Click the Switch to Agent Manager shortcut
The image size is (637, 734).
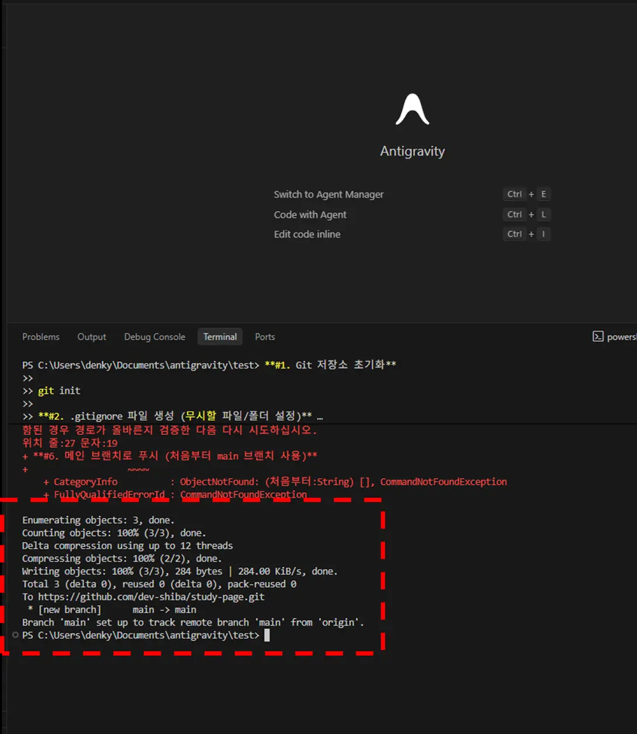[x=328, y=194]
